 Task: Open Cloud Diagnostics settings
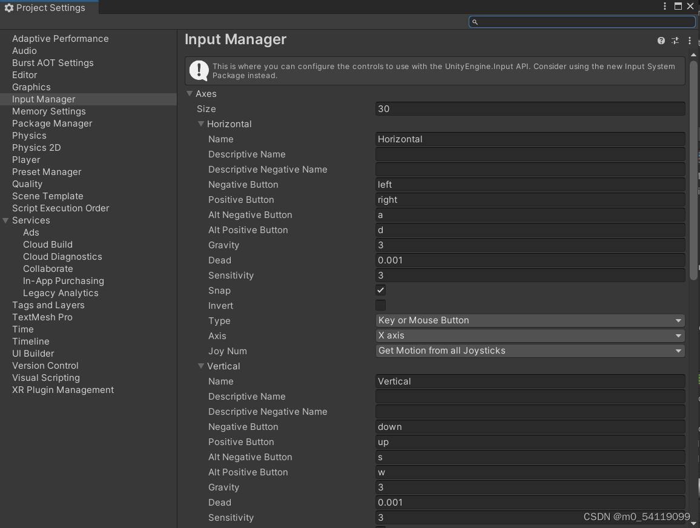click(x=62, y=257)
